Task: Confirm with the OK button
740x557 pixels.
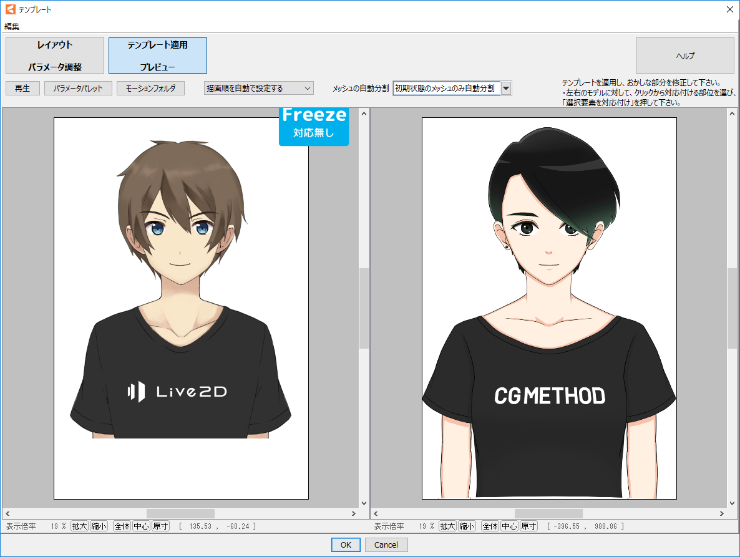Action: click(346, 545)
